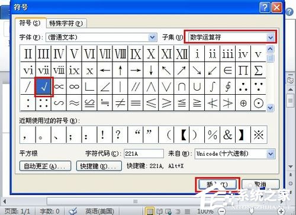The image size is (296, 215).
Task: Select Roman numeral Ⅸ symbol
Action: coord(136,54)
